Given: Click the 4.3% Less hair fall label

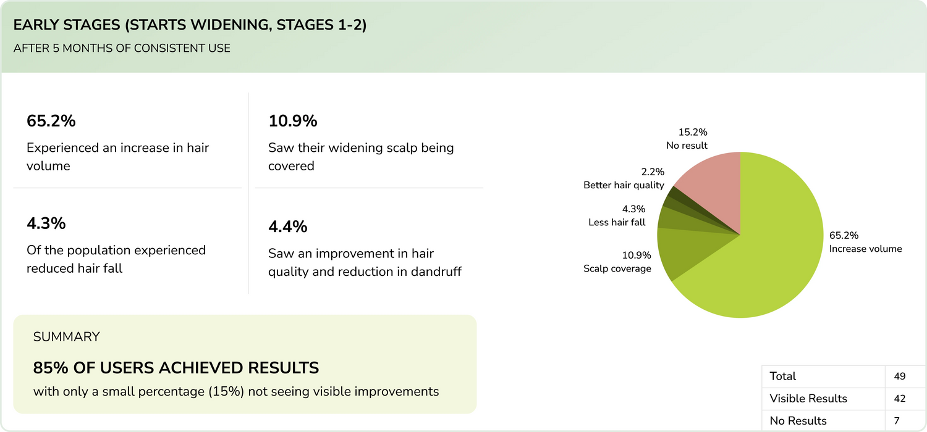Looking at the screenshot, I should pyautogui.click(x=617, y=215).
